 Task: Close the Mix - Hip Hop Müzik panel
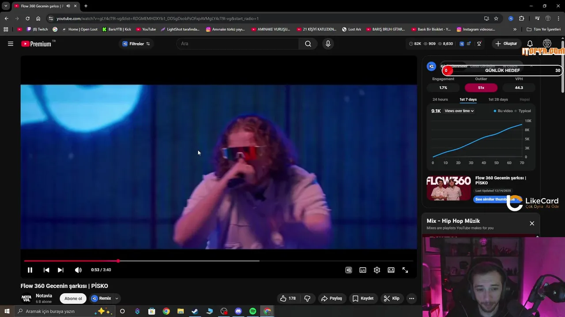[532, 224]
